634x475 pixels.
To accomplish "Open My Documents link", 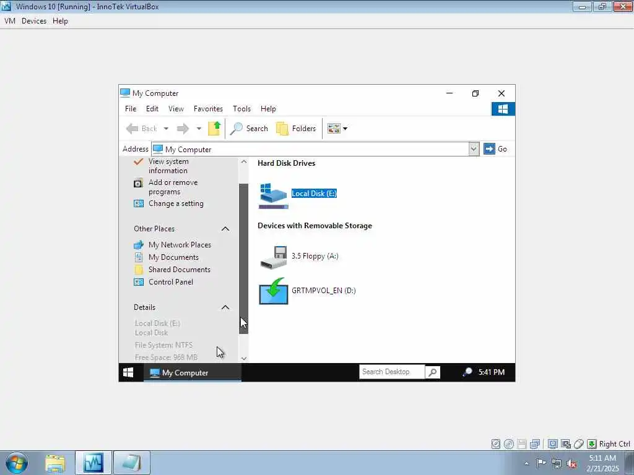I will [x=173, y=257].
